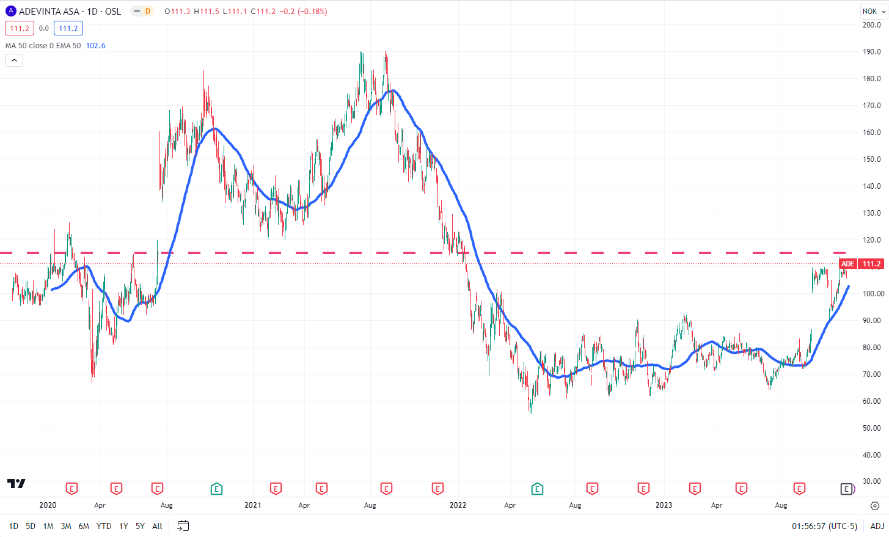Click the C111.2 close value

263,11
